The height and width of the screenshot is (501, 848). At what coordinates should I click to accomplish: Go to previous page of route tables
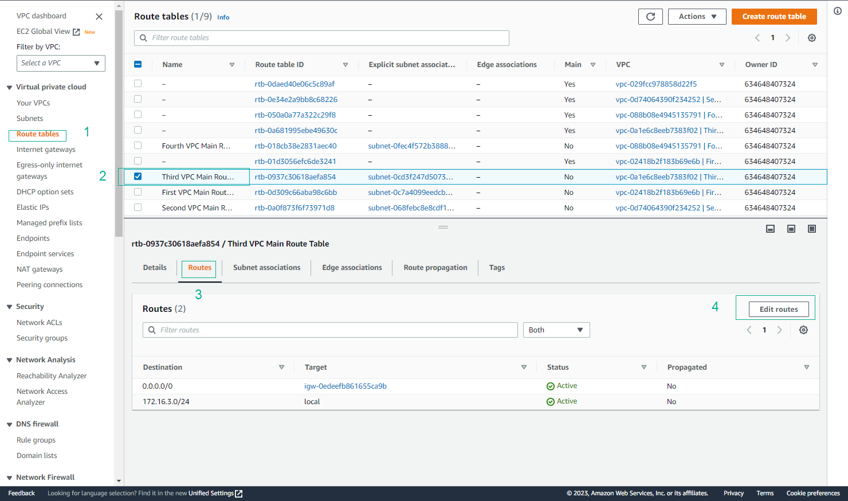[x=757, y=38]
